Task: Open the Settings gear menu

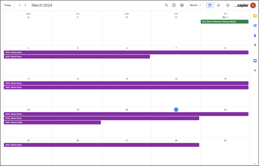Action: tap(182, 5)
